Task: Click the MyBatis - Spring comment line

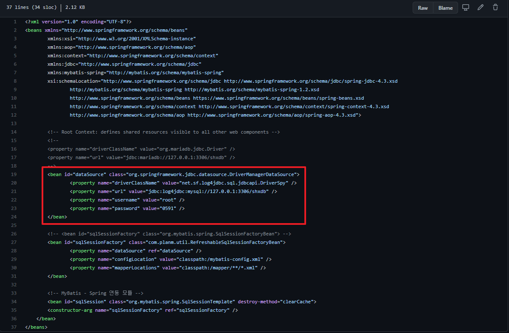Action: tap(96, 293)
